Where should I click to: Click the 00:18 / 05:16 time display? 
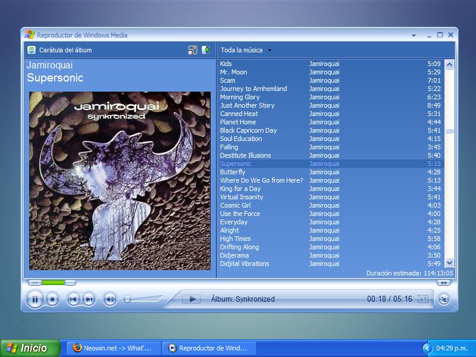pyautogui.click(x=390, y=299)
